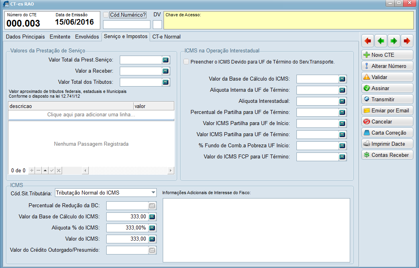Enable the Cód.Numérico? checkbox
This screenshot has width=419, height=268.
coord(106,15)
